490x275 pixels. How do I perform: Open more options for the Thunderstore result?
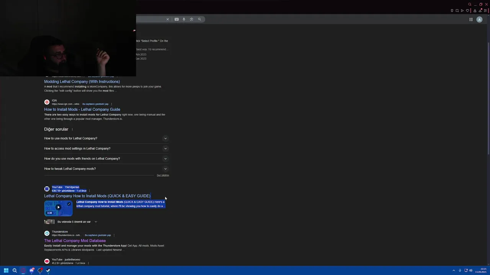114,235
